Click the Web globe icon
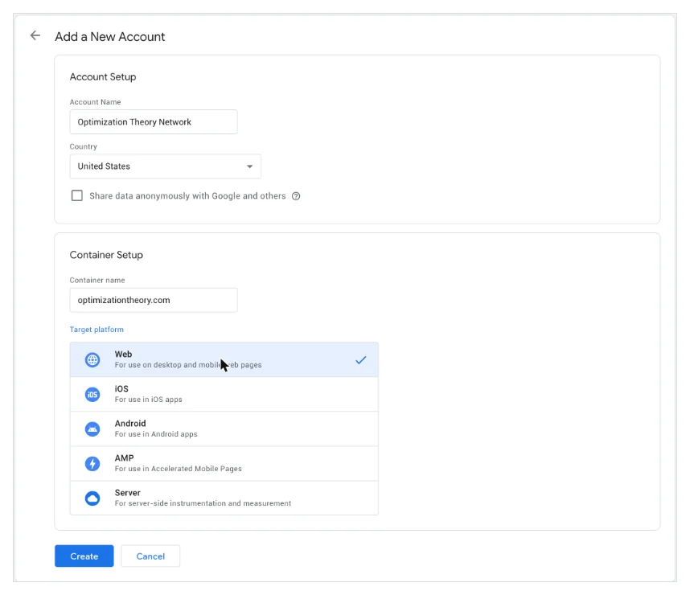Viewport: 690px width, 595px height. (92, 359)
